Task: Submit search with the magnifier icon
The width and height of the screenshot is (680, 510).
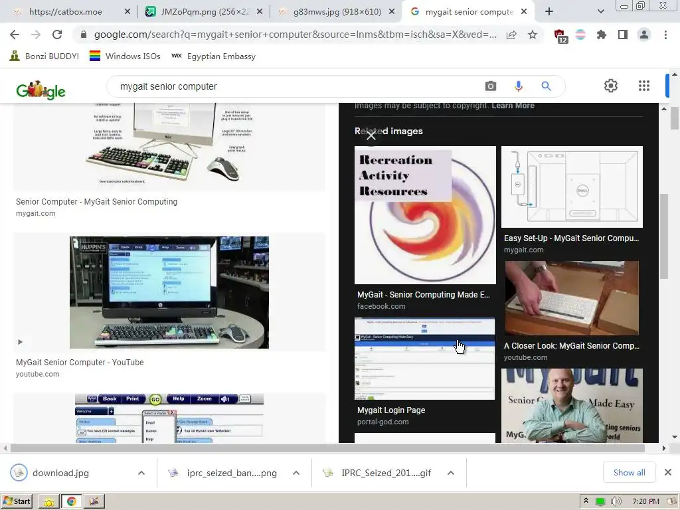Action: (546, 86)
